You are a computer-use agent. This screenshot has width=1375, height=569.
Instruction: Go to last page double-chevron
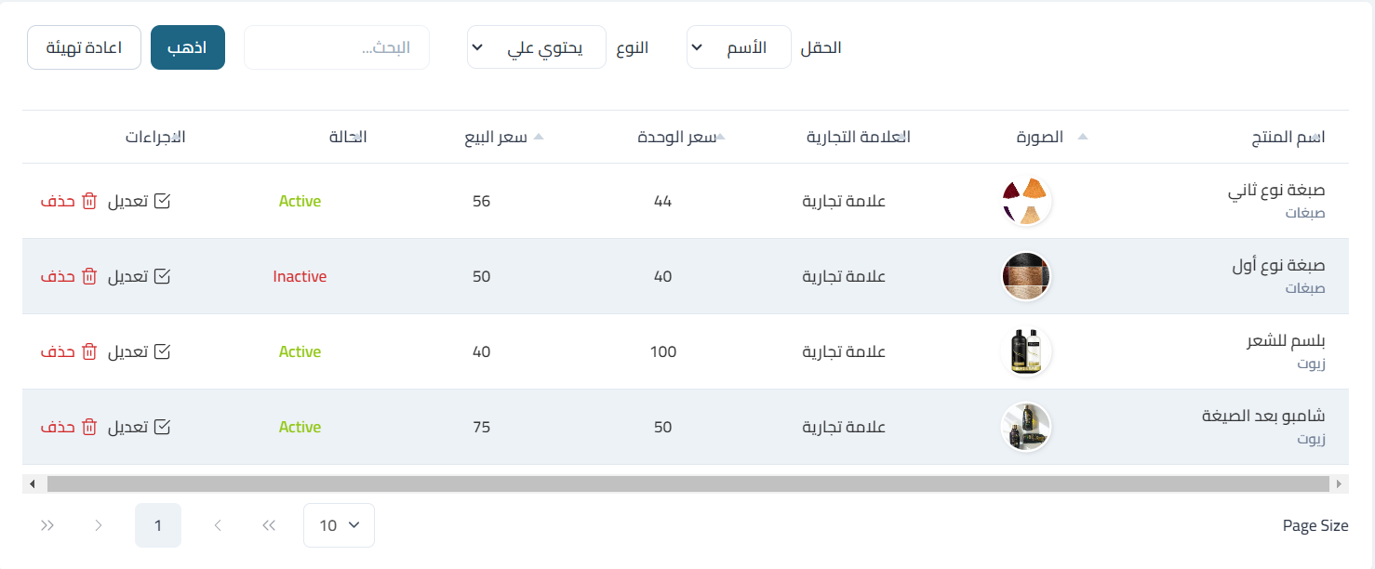47,525
